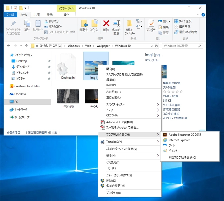Click the Pin to Quick Access icon
The height and width of the screenshot is (201, 224).
point(14,23)
